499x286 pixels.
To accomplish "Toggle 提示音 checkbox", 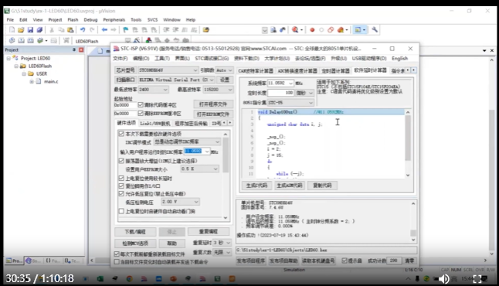I will (x=345, y=260).
